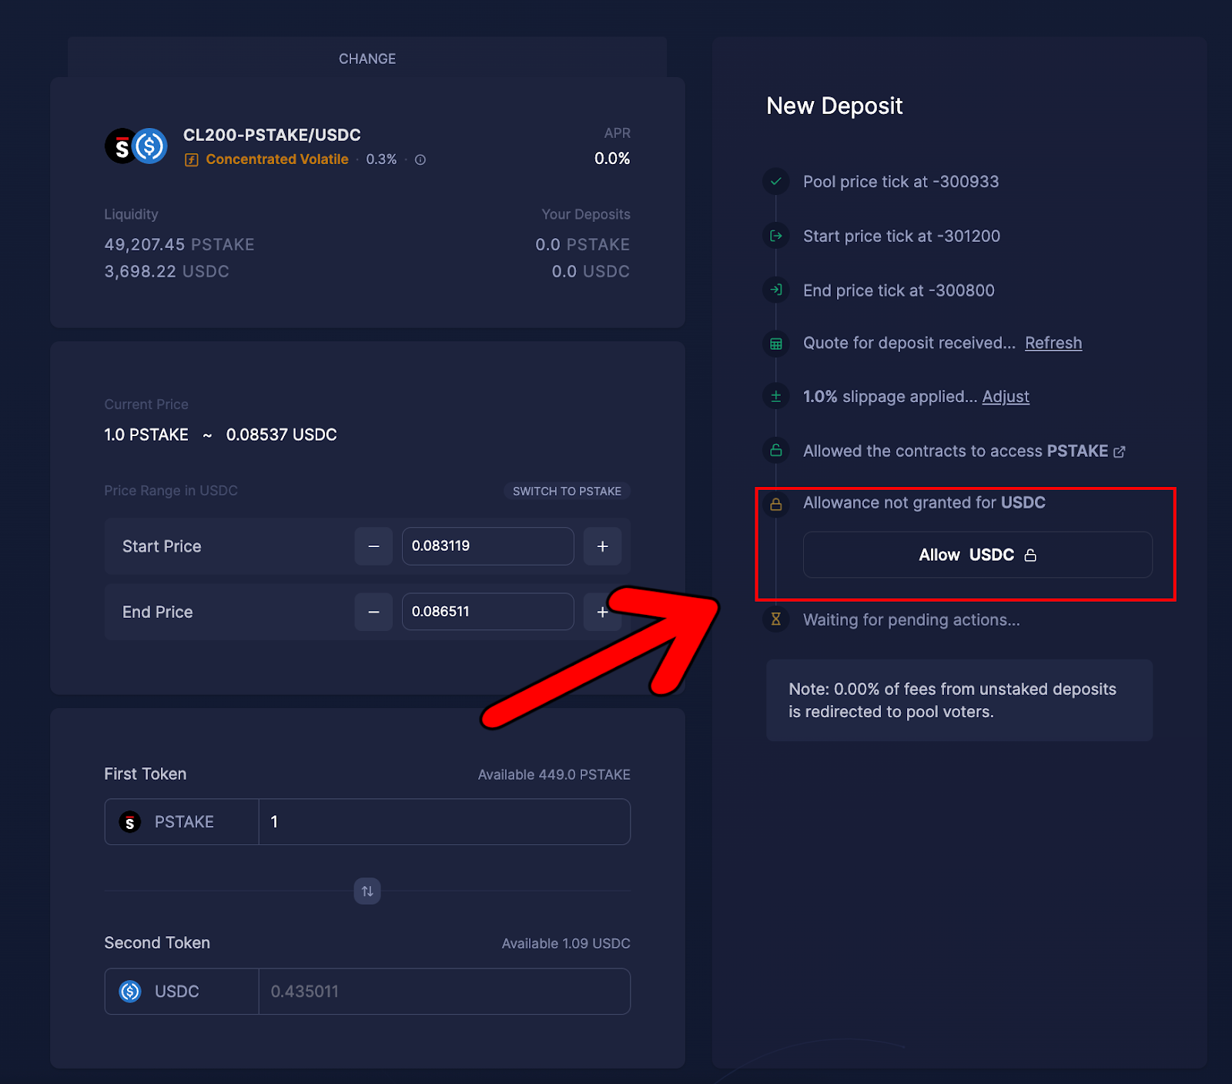
Task: Click the PSTAKE token selector label
Action: [x=184, y=822]
